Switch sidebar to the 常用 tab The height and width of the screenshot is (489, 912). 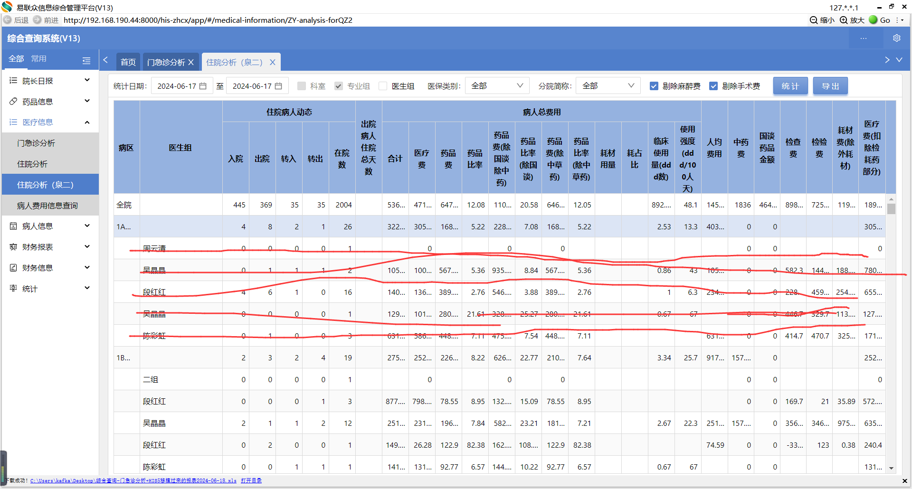39,59
